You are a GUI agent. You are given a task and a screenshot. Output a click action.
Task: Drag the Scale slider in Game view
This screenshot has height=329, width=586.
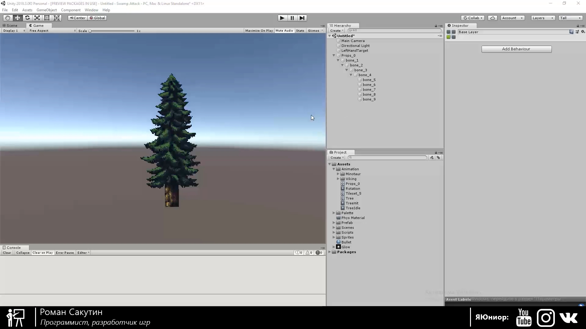90,31
